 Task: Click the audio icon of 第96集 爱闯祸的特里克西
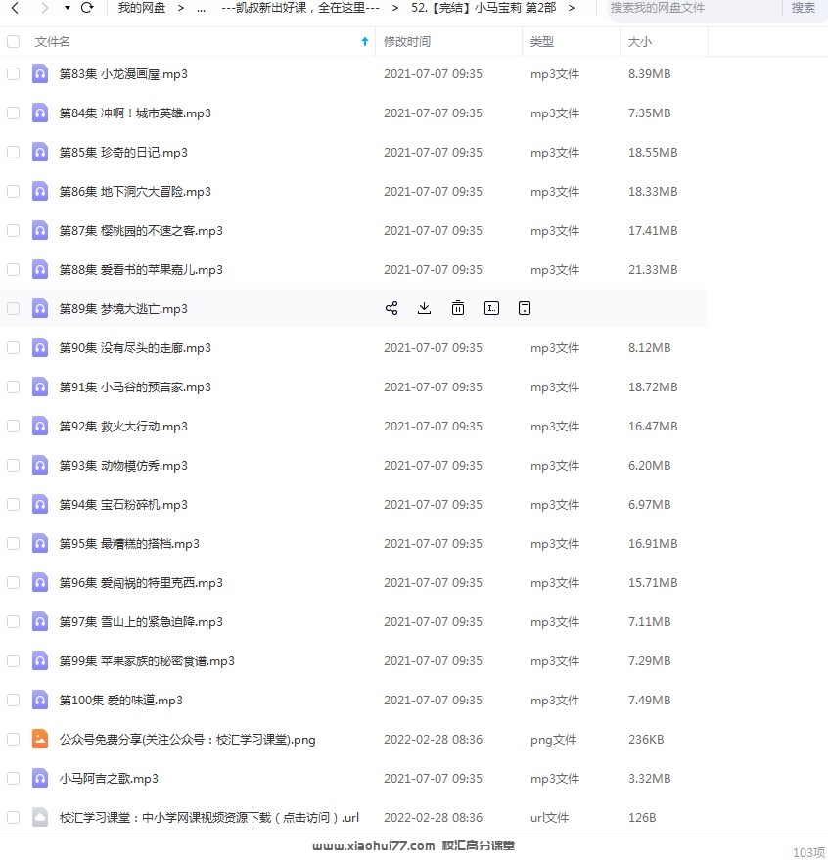coord(40,582)
